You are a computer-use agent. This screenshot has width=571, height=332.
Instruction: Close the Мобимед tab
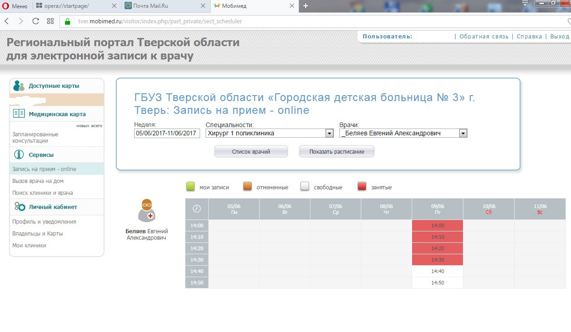click(293, 6)
